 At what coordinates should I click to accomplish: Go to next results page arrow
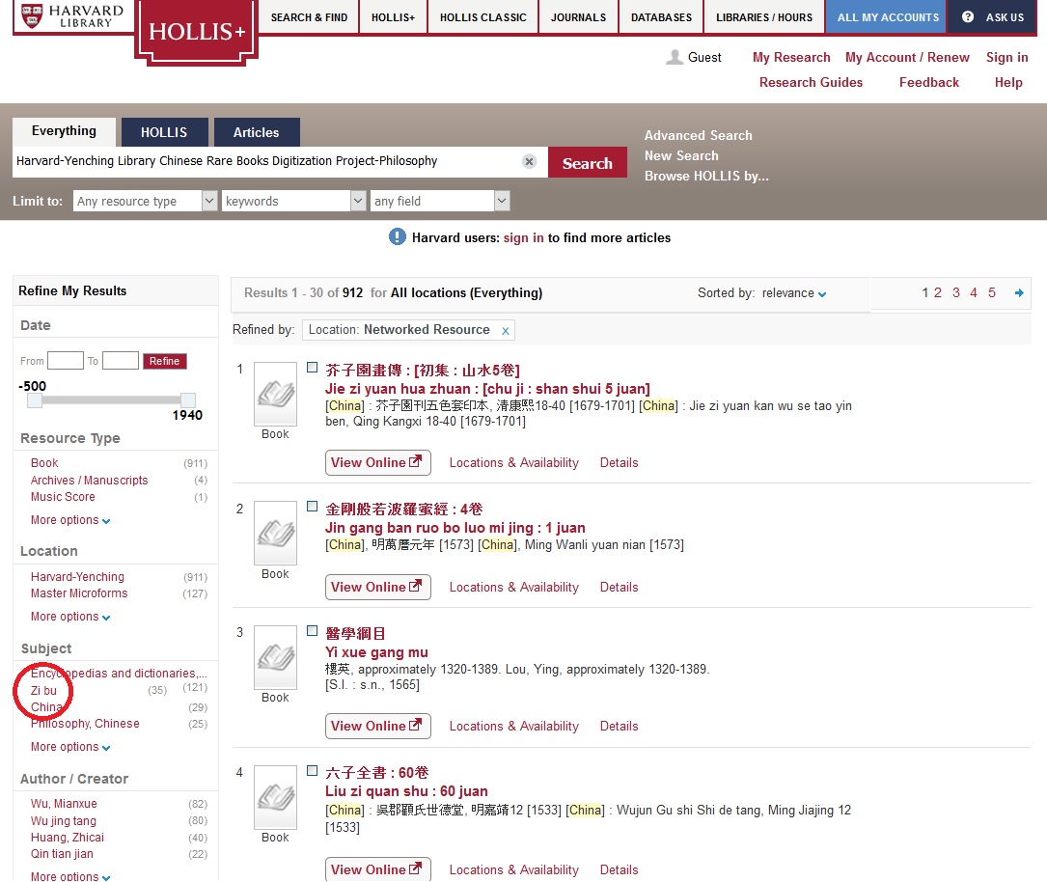[1019, 293]
